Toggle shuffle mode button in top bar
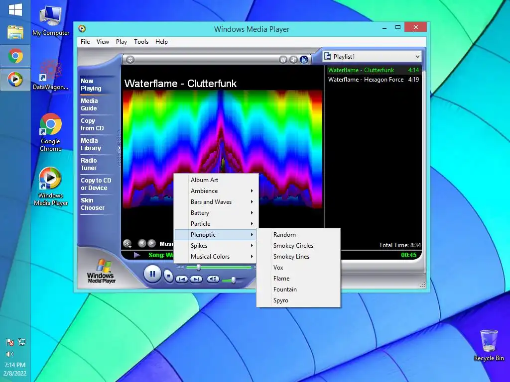This screenshot has height=382, width=510. click(x=283, y=60)
